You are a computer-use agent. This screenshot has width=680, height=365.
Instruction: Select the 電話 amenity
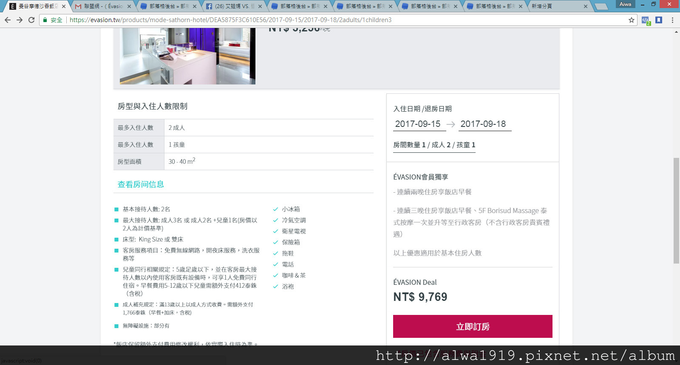(288, 264)
